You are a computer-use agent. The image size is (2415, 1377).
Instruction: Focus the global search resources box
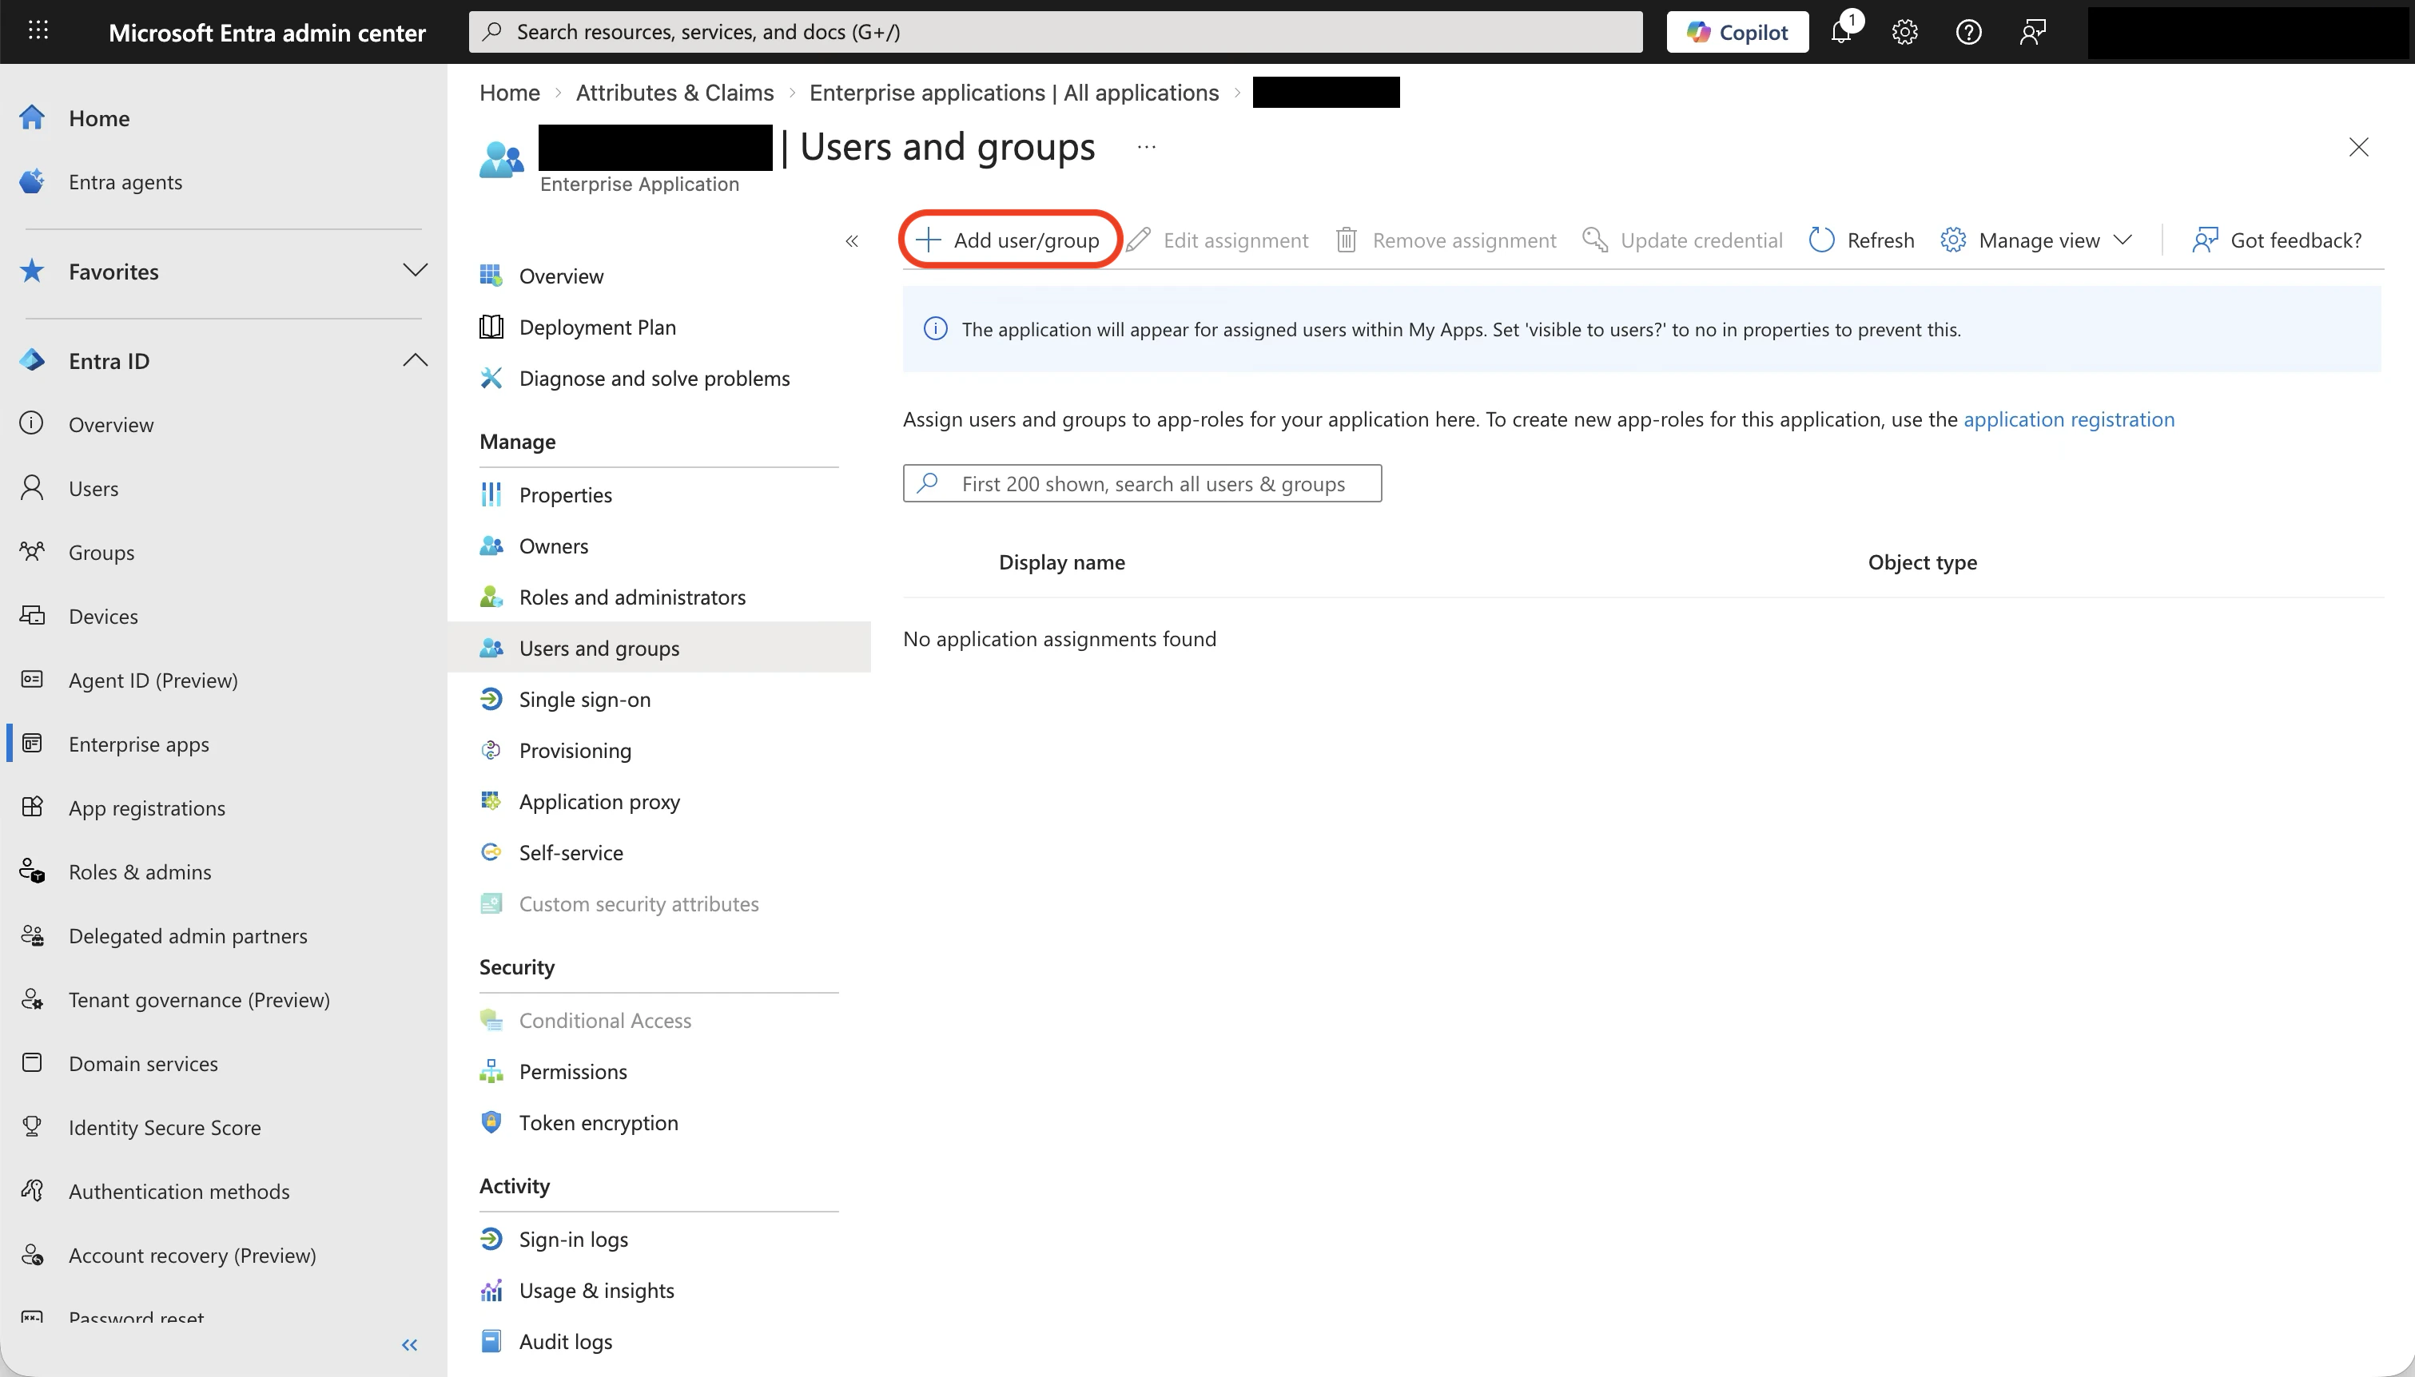[x=1056, y=32]
